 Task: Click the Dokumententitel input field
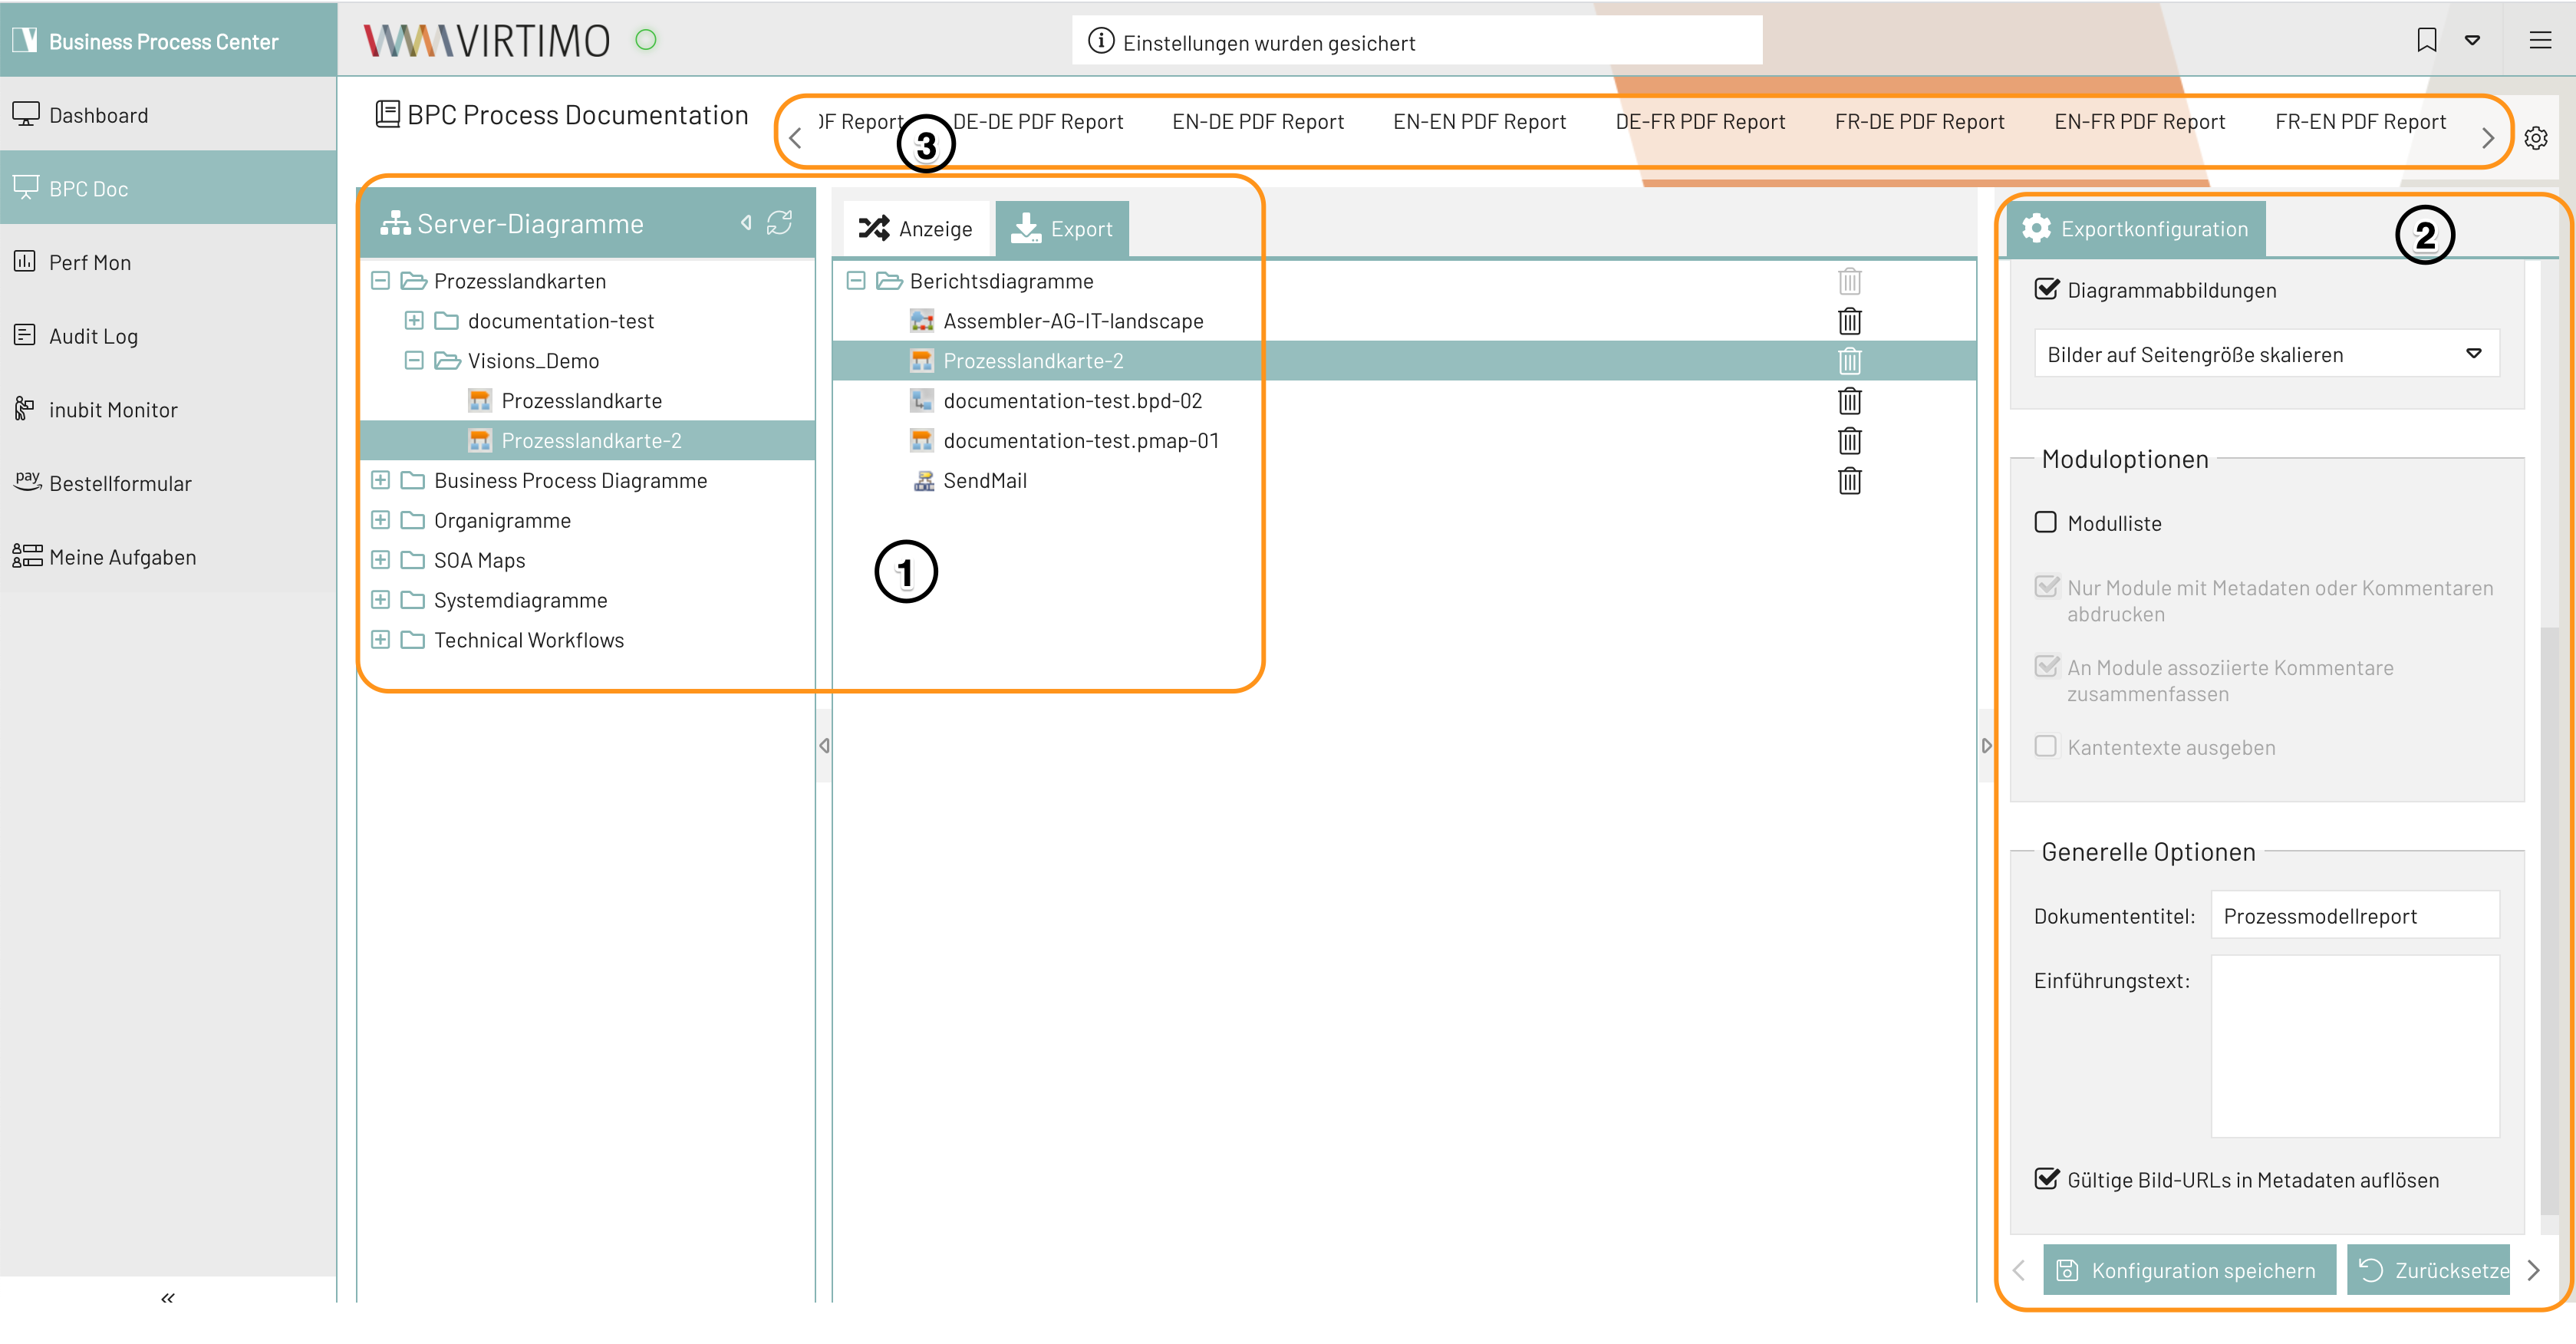point(2351,917)
